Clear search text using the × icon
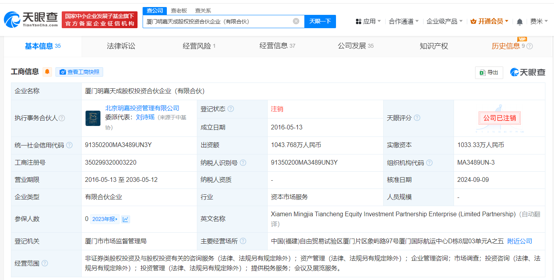This screenshot has height=280, width=554. pos(296,22)
